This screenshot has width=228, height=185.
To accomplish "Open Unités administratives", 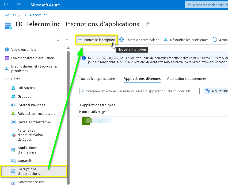I will [x=35, y=122].
